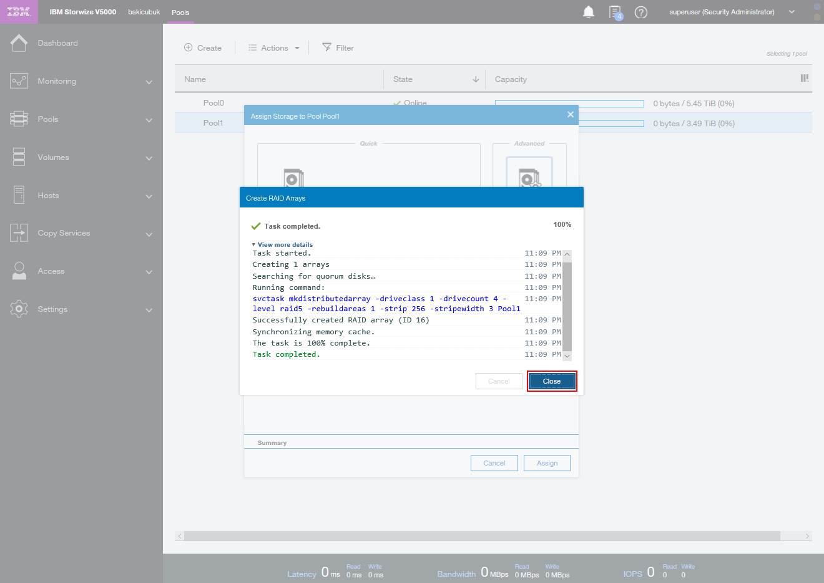Open the running tasks clipboard icon
The width and height of the screenshot is (824, 583).
pyautogui.click(x=616, y=12)
